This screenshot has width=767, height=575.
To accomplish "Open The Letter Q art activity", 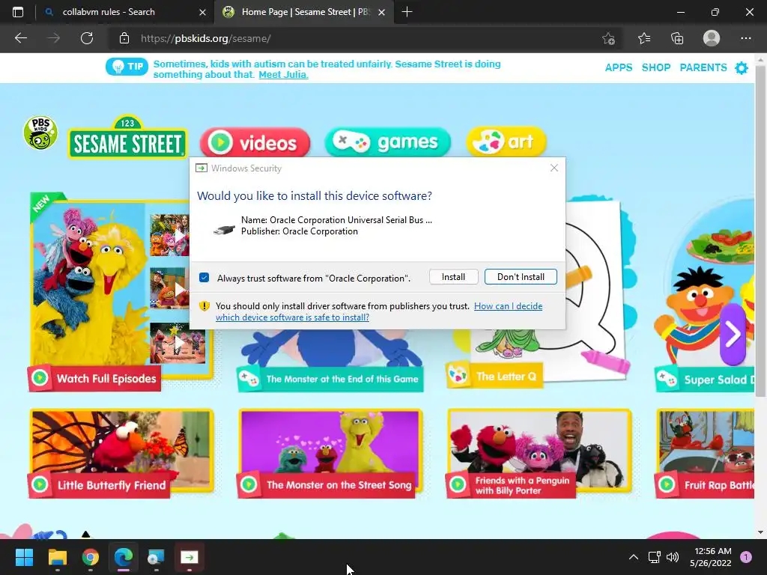I will [x=494, y=376].
